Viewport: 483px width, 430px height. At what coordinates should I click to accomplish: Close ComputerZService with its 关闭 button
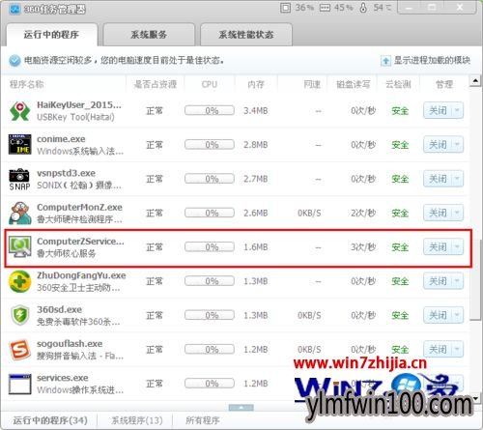tap(438, 247)
